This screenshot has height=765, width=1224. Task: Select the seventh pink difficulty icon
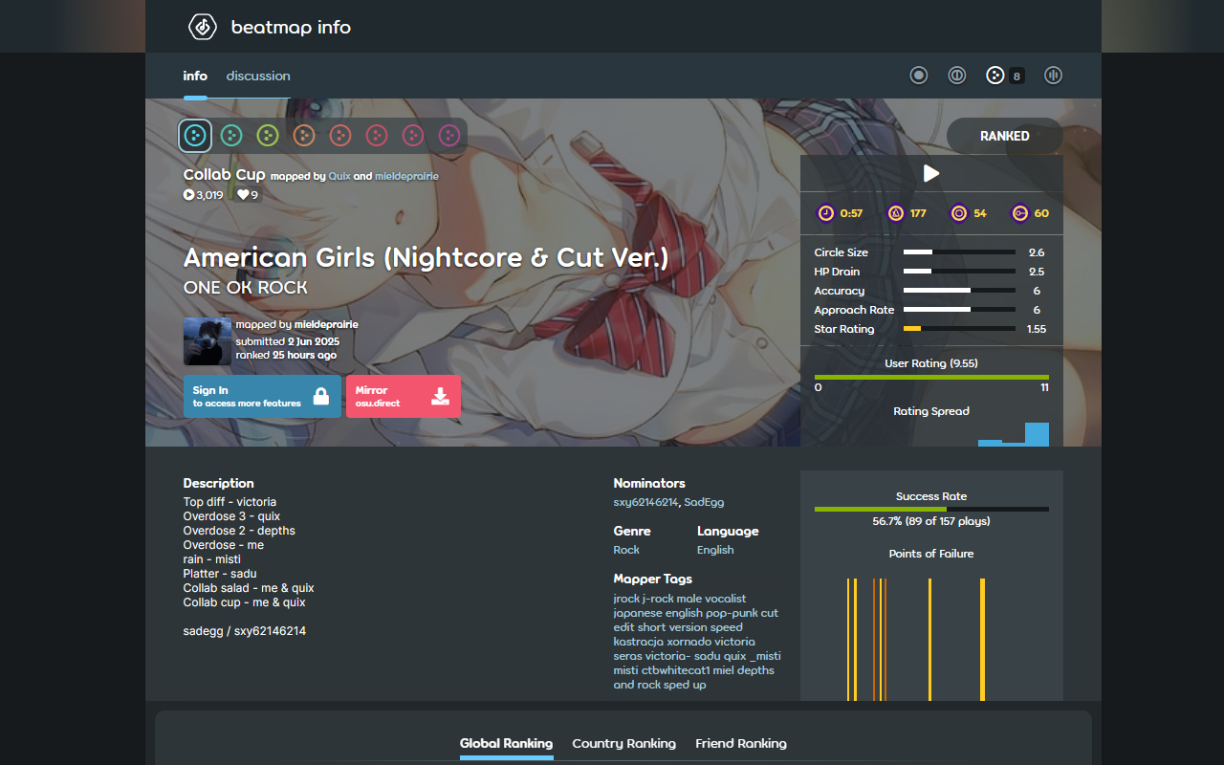pos(413,136)
